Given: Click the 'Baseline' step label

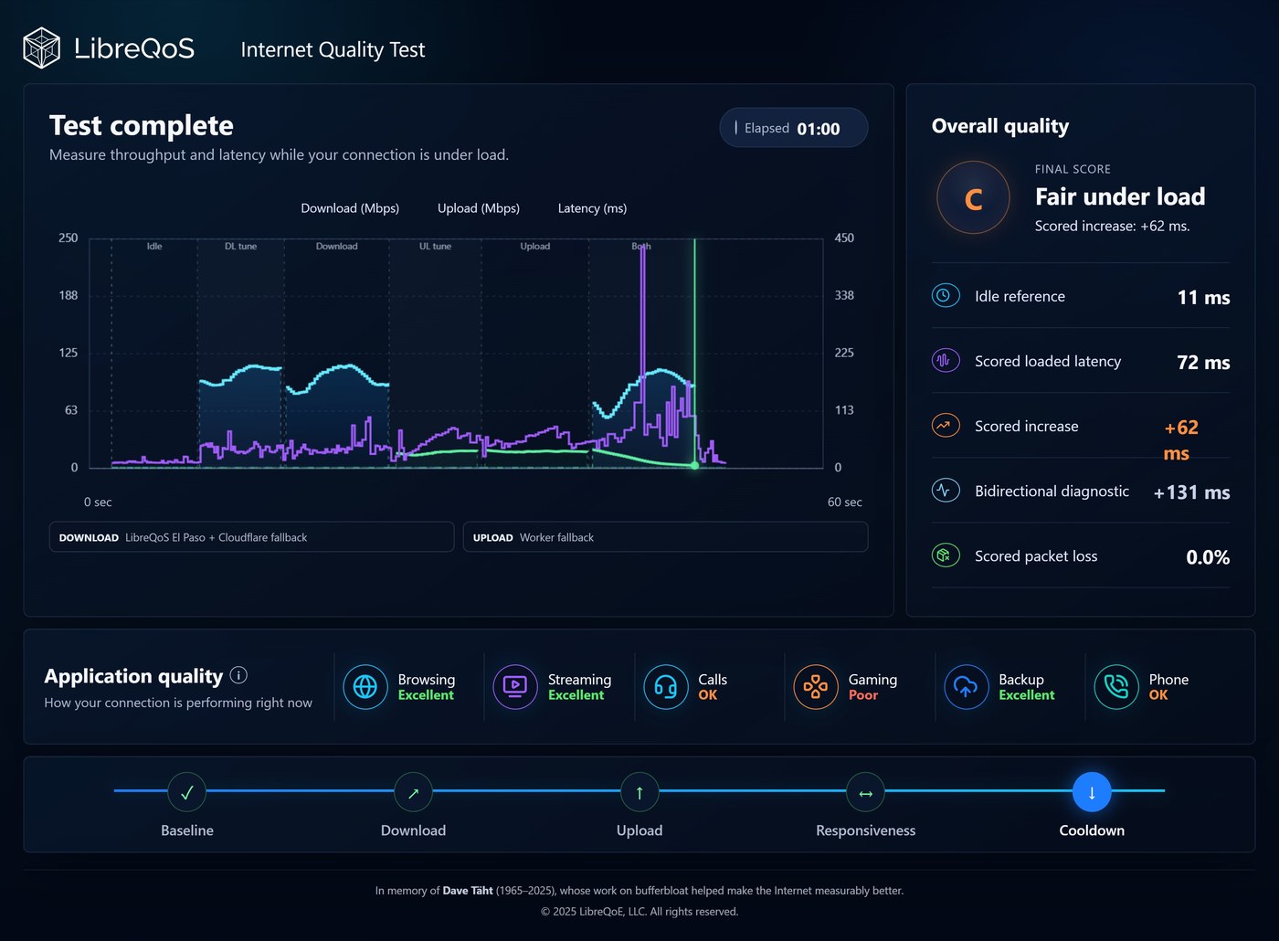Looking at the screenshot, I should click(187, 830).
